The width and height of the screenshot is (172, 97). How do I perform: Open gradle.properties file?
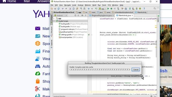73,32
